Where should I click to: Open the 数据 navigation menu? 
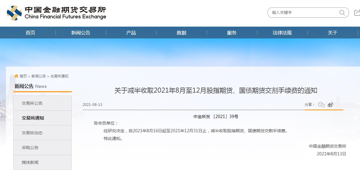pyautogui.click(x=181, y=33)
